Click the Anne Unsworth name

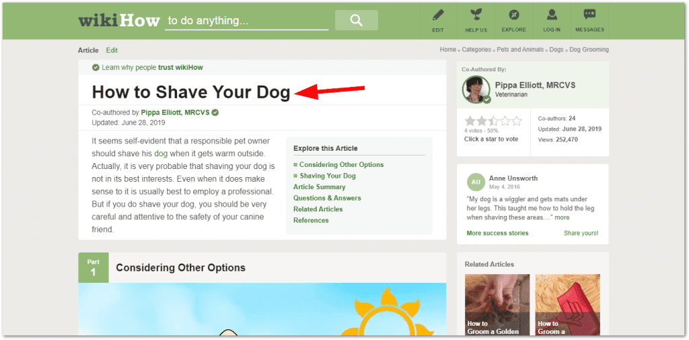[x=513, y=178]
